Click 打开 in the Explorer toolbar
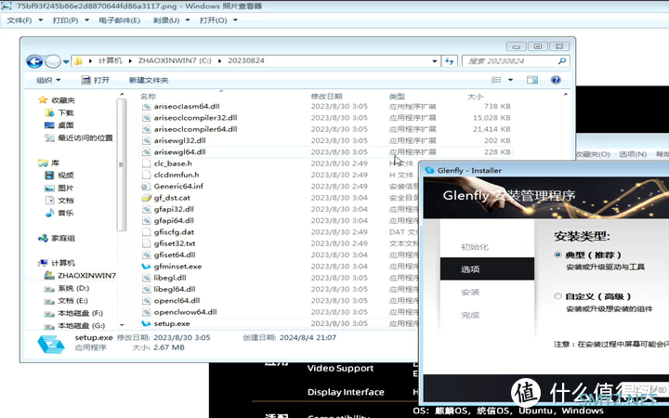Screen dimensions: 669x418 point(96,80)
